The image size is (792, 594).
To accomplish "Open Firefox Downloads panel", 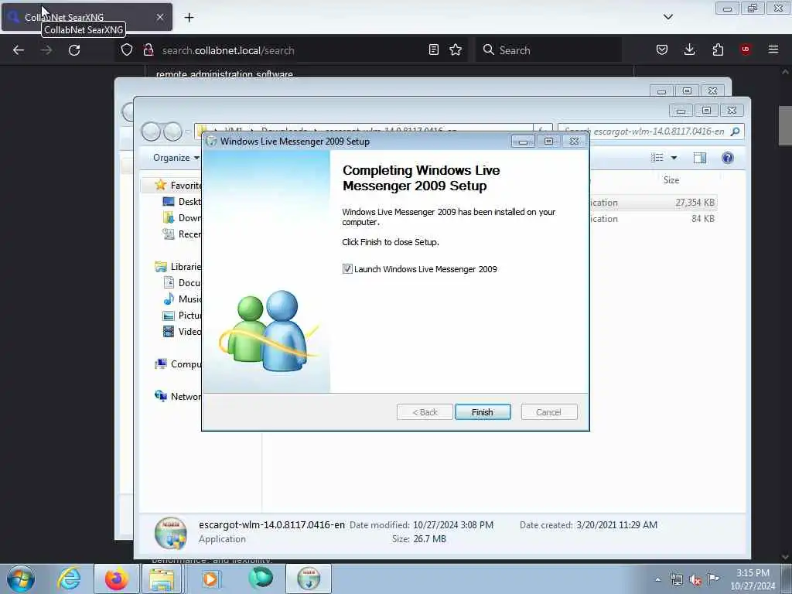I will (x=689, y=49).
